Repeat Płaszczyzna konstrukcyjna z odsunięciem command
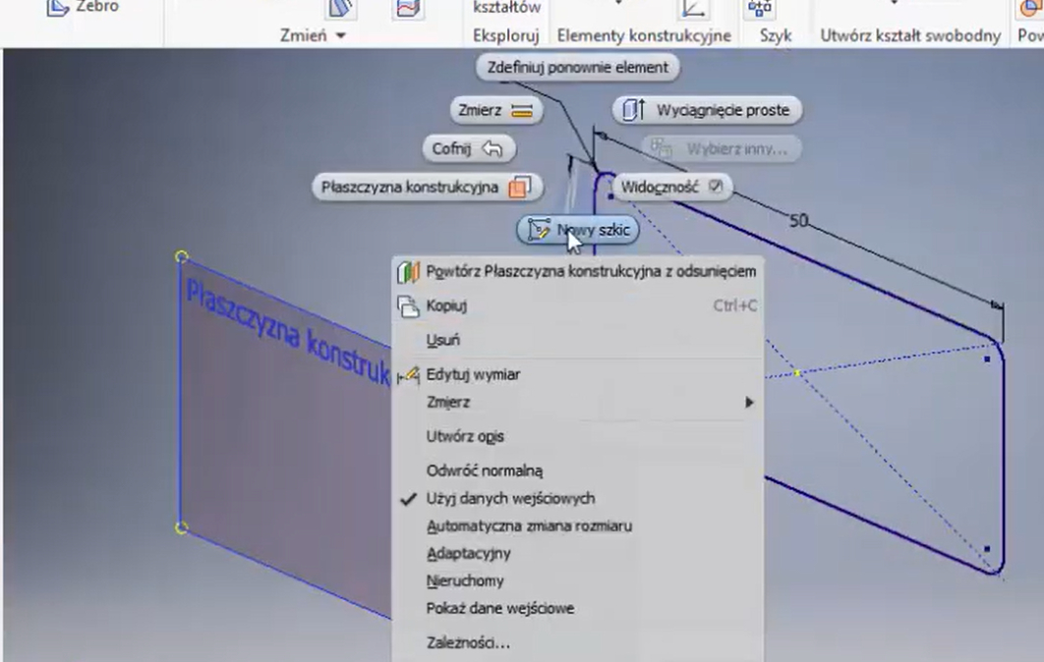 tap(590, 271)
